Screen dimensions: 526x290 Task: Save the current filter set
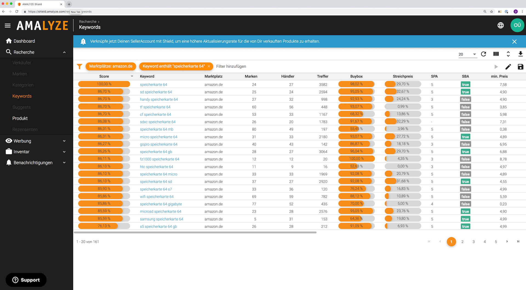[521, 67]
